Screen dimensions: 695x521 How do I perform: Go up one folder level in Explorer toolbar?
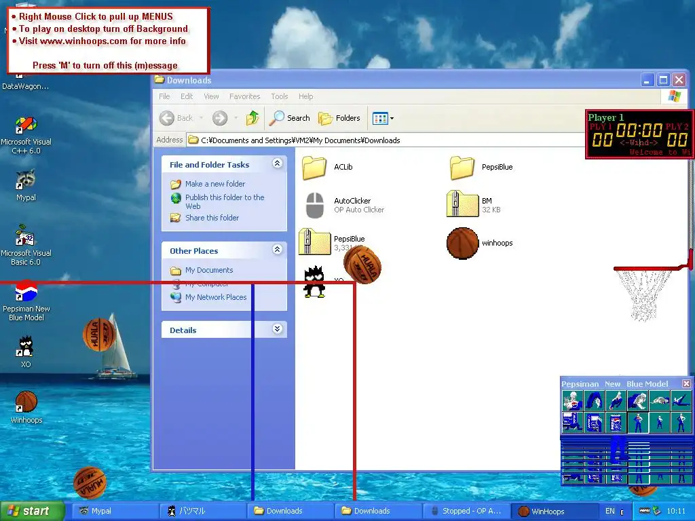(252, 118)
